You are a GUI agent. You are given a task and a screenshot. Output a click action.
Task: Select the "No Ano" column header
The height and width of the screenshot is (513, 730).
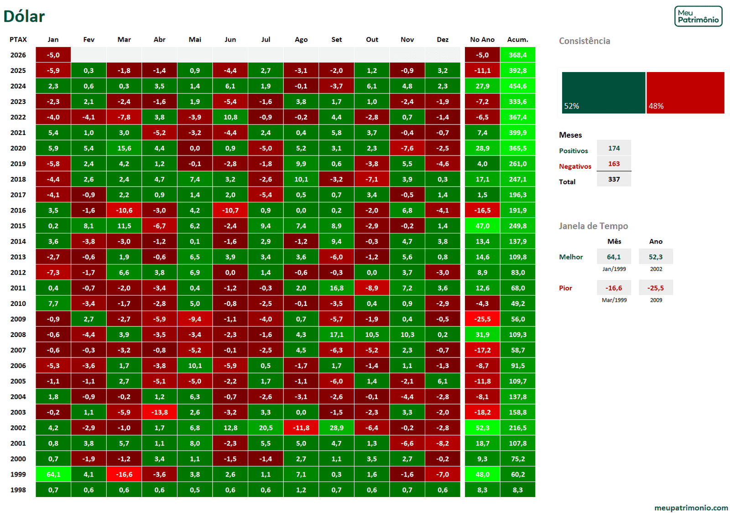pos(482,40)
